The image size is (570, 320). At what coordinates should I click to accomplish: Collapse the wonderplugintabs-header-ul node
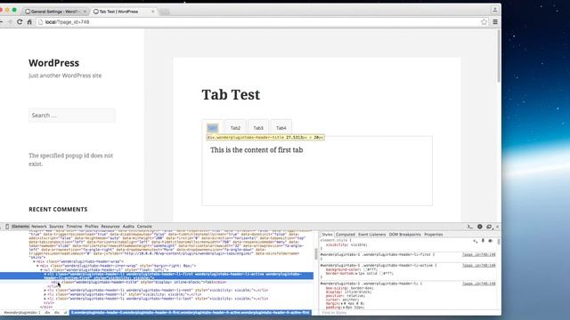coord(42,270)
